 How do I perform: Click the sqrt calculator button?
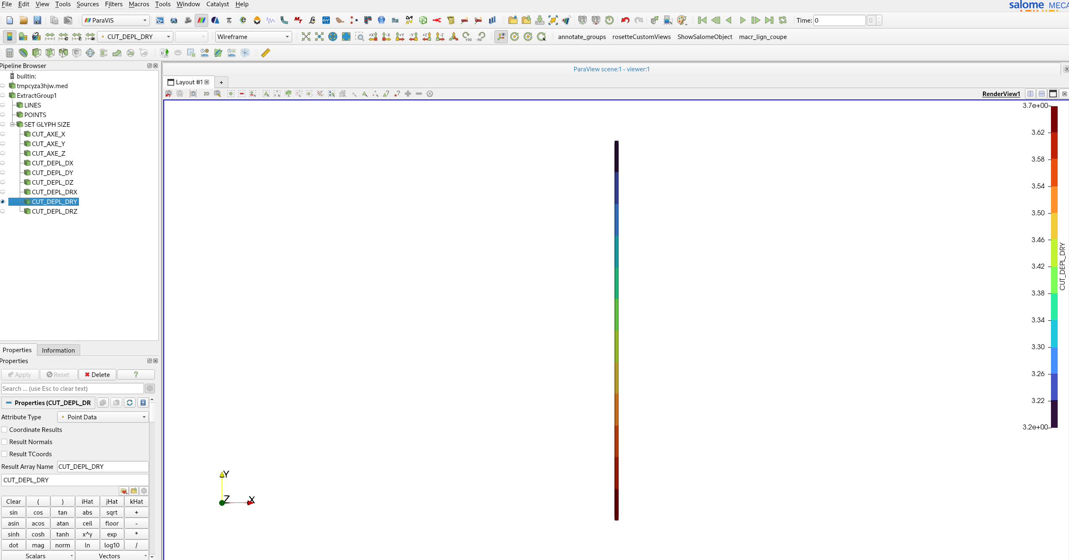tap(112, 512)
